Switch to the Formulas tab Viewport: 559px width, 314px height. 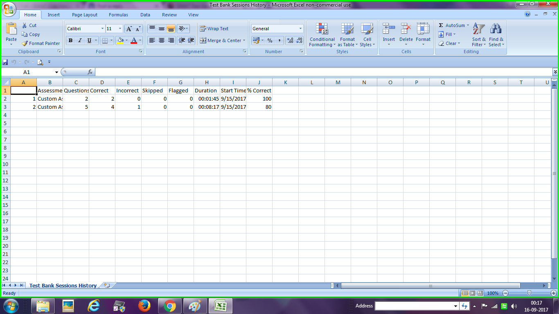point(118,15)
